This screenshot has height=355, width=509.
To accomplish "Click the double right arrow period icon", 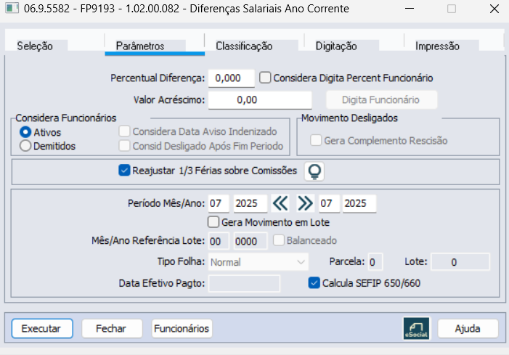I will tap(305, 203).
